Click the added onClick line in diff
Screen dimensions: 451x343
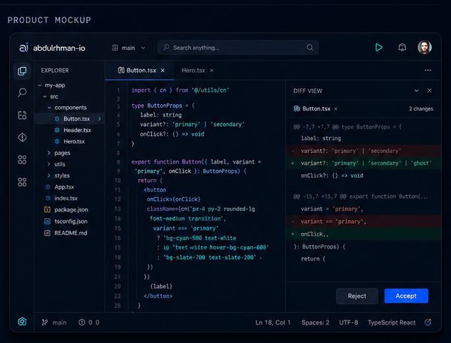click(363, 234)
